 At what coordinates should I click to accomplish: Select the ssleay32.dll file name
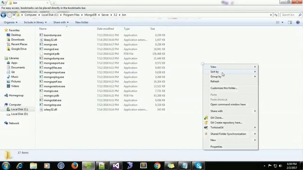click(x=51, y=110)
